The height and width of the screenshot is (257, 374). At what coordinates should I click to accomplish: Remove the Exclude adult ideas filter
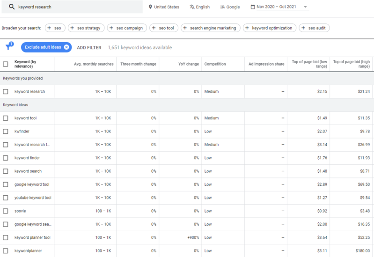tap(66, 47)
